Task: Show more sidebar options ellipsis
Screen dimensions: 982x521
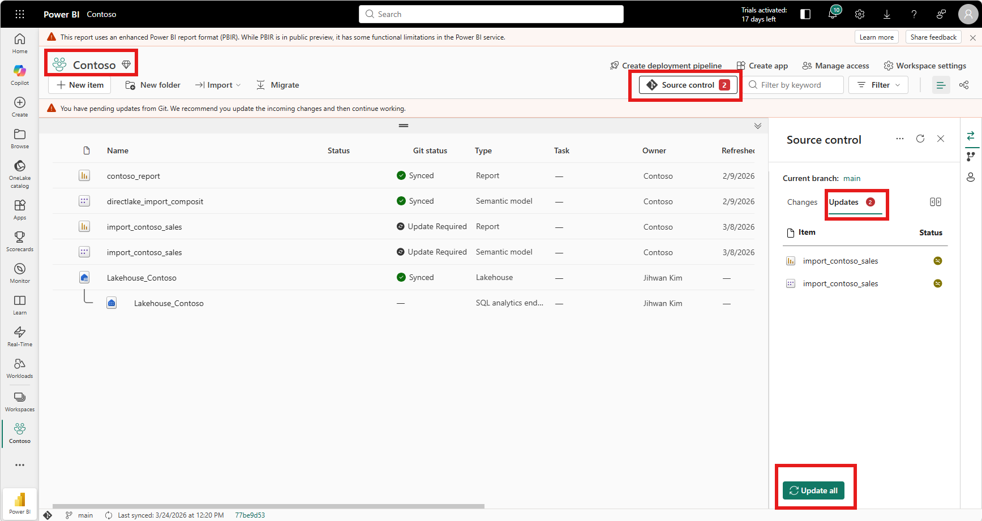Action: pyautogui.click(x=20, y=465)
